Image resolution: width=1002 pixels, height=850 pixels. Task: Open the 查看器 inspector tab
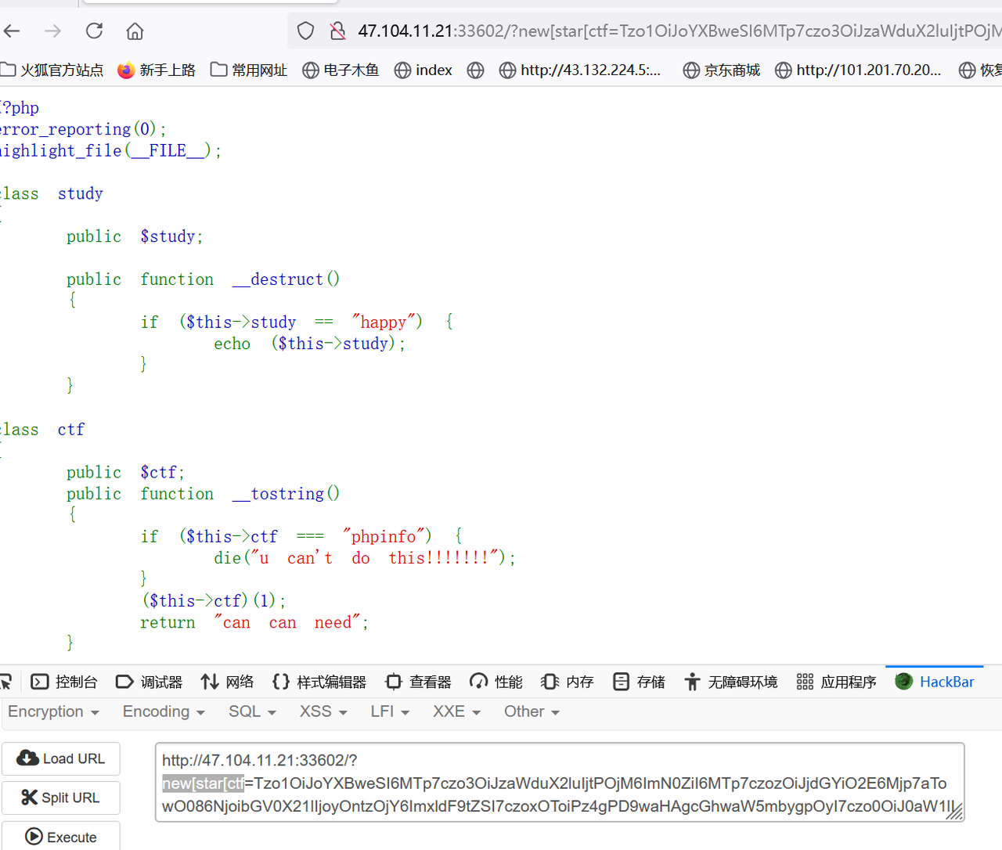point(418,682)
